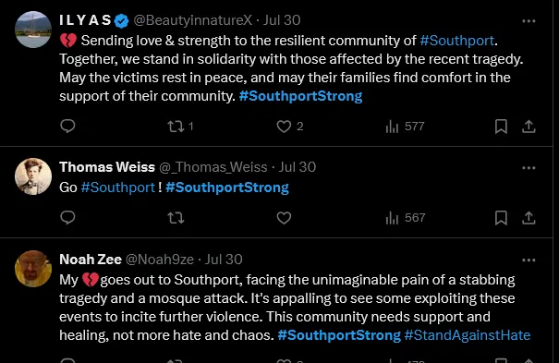View analytics showing 567 views
559x363 pixels.
tap(406, 218)
